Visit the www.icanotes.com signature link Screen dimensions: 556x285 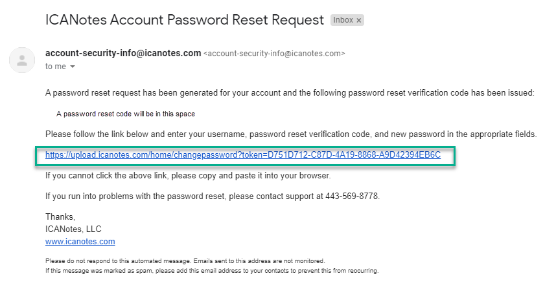click(x=80, y=242)
